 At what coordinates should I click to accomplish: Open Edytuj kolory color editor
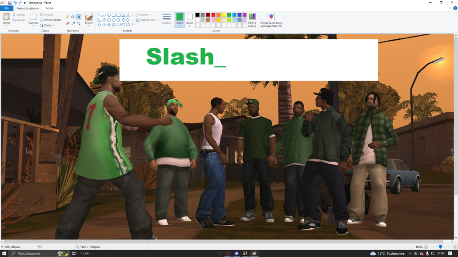coord(252,20)
